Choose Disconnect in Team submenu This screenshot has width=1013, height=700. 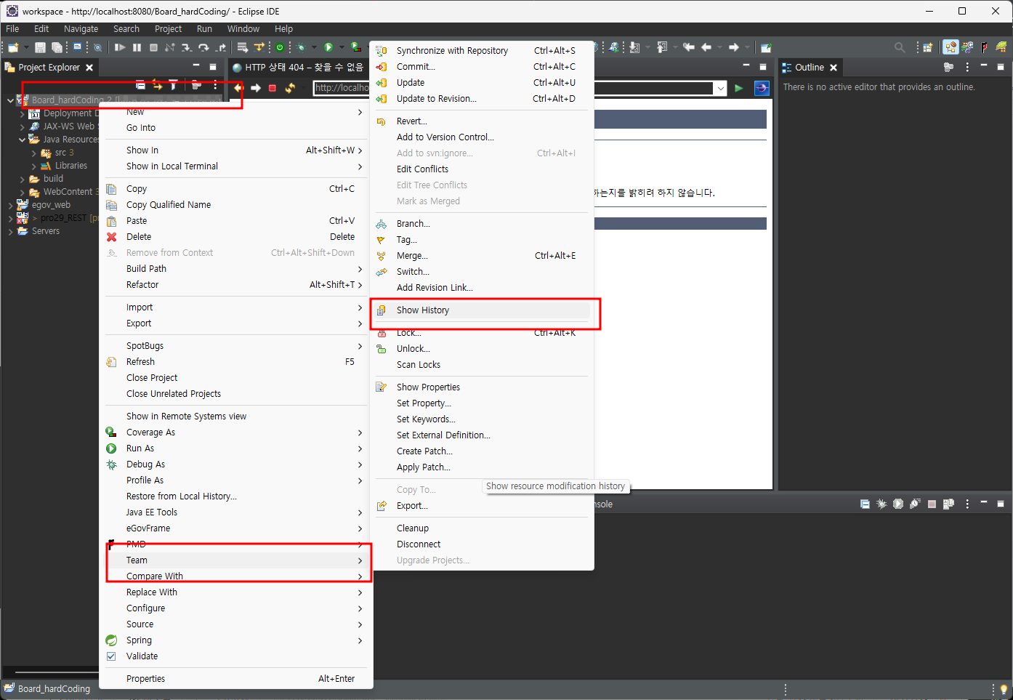point(482,544)
